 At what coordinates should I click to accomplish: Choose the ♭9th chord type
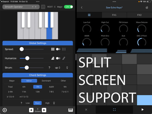(10, 92)
